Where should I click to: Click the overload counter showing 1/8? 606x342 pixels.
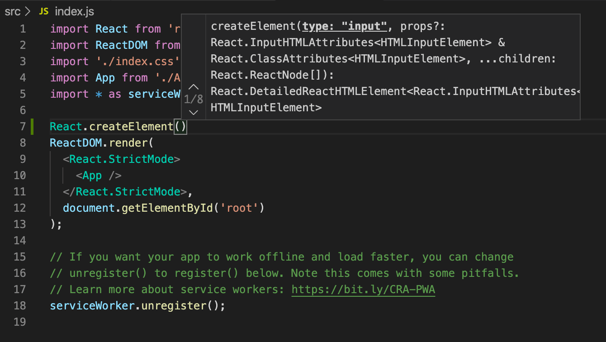(194, 99)
